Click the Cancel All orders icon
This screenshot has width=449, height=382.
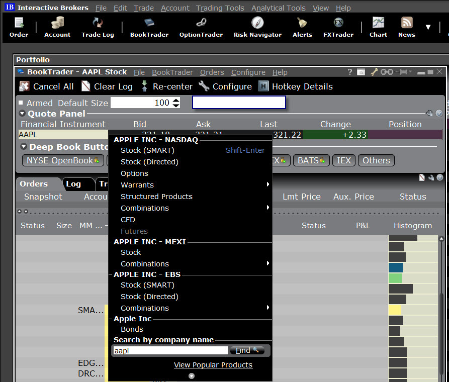point(24,86)
